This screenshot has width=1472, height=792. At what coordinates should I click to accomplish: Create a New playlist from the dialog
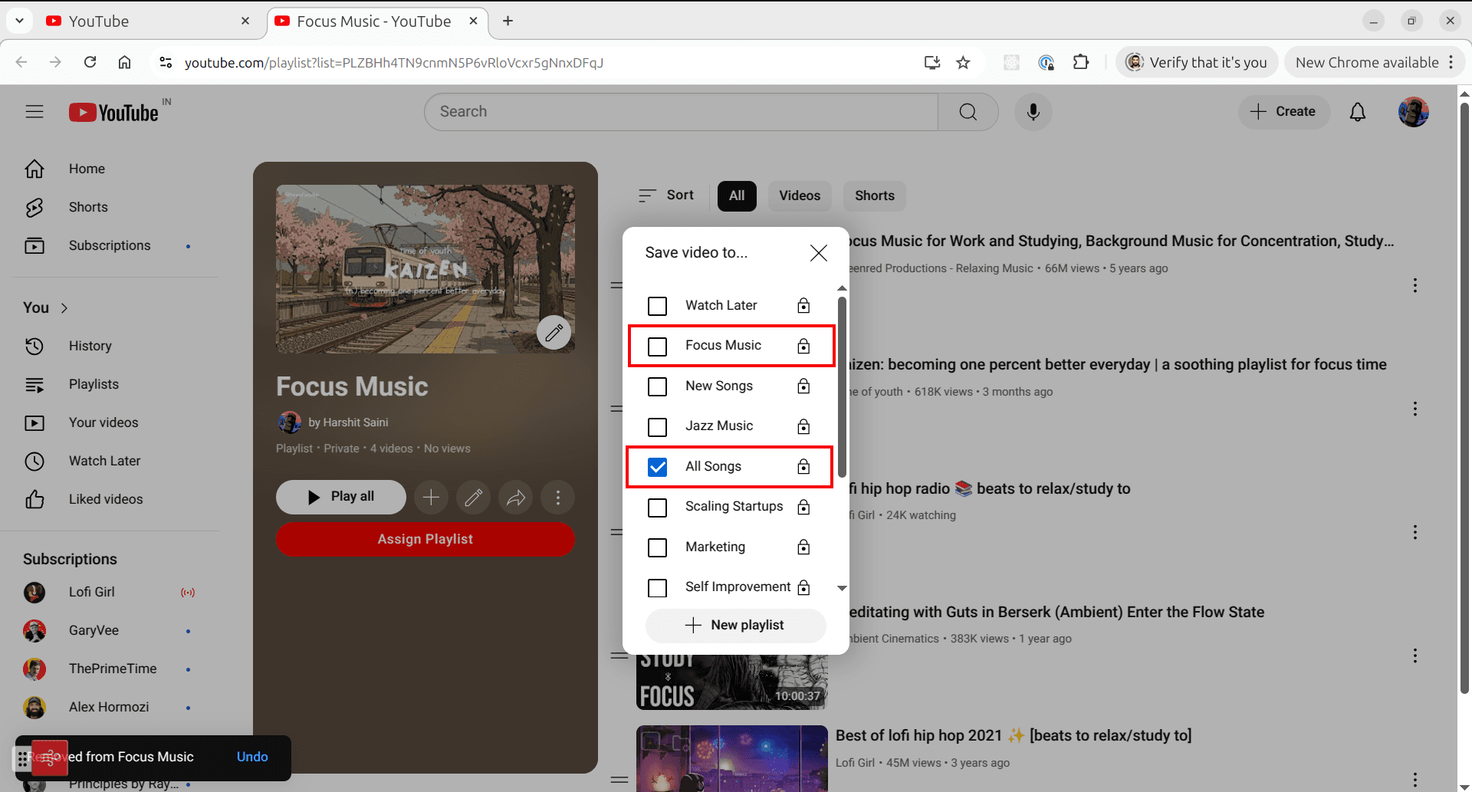tap(735, 626)
